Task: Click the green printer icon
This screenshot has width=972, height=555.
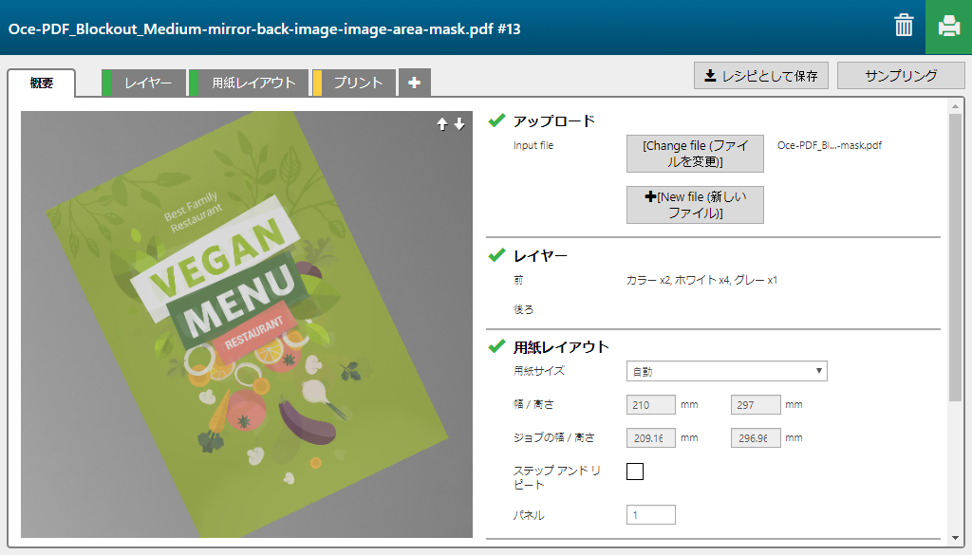Action: [948, 27]
